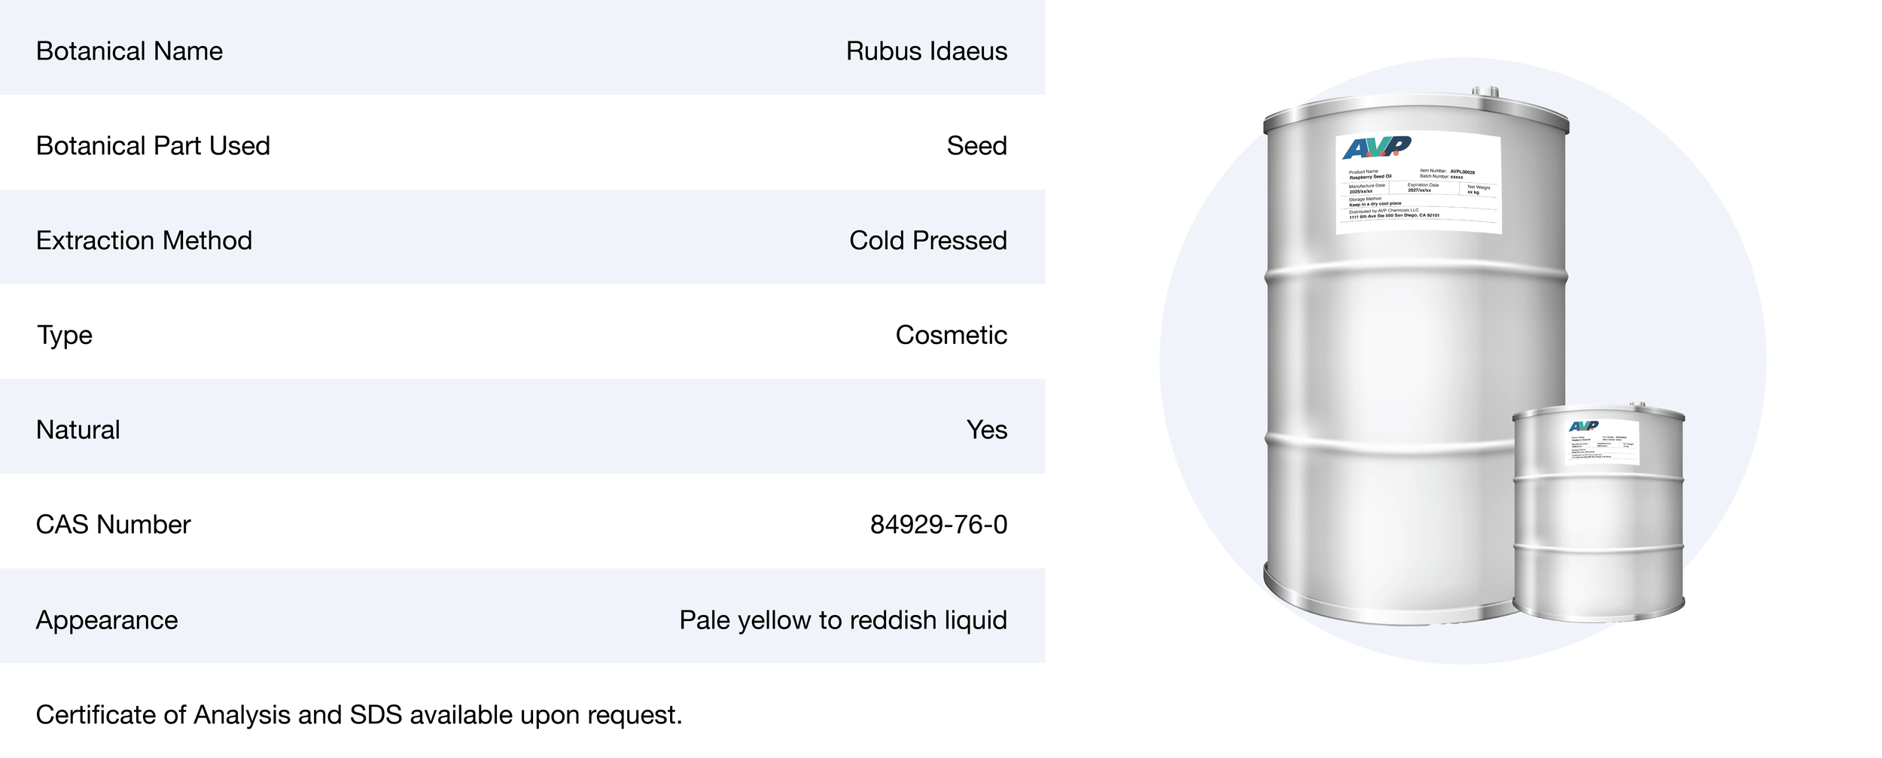Select the Seed value text

click(976, 146)
